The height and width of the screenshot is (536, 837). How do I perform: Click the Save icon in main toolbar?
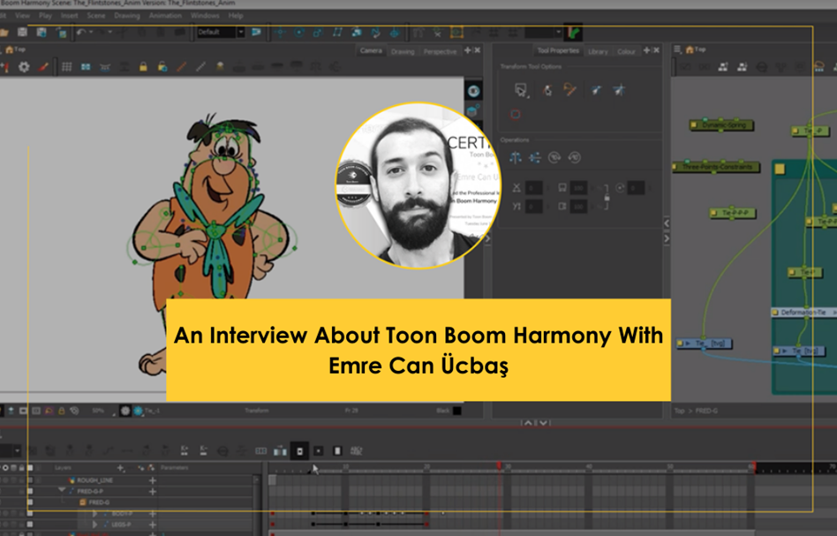coord(22,33)
